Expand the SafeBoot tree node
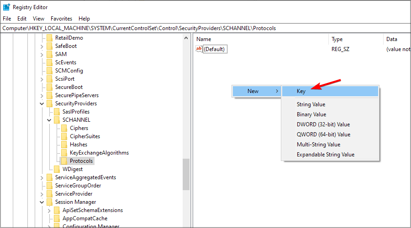 click(x=42, y=47)
